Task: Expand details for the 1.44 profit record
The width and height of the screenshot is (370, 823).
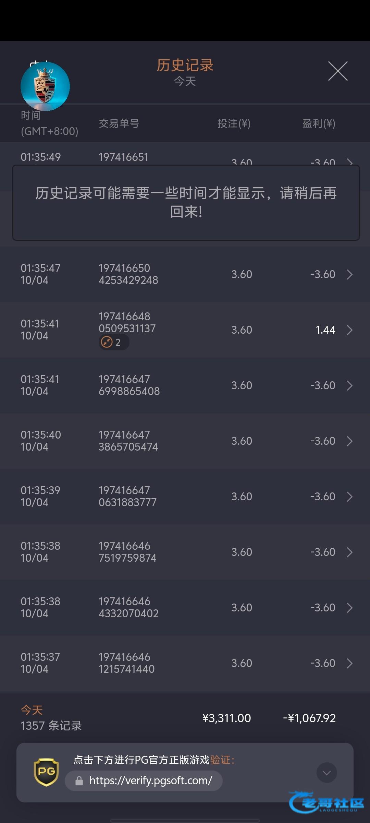Action: tap(349, 330)
